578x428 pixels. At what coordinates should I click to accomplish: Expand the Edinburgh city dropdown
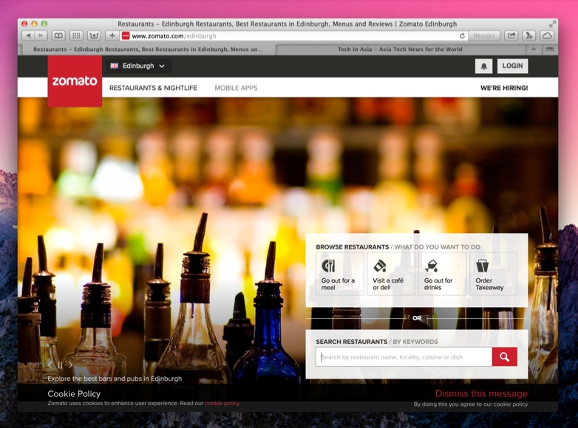tap(138, 66)
